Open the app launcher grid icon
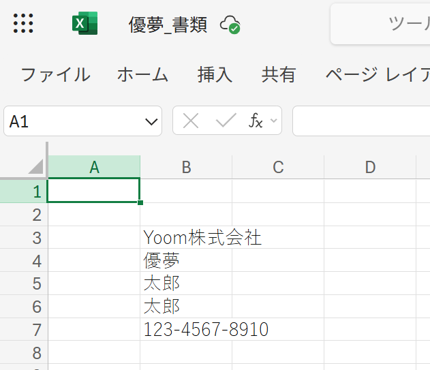Viewport: 430px width, 370px height. pos(23,23)
